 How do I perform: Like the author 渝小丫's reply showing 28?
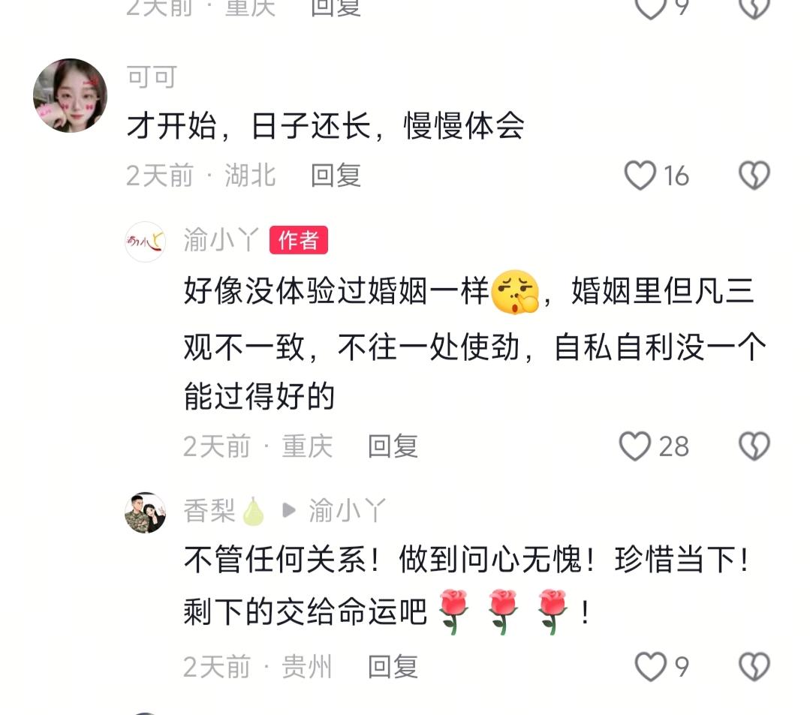point(635,446)
